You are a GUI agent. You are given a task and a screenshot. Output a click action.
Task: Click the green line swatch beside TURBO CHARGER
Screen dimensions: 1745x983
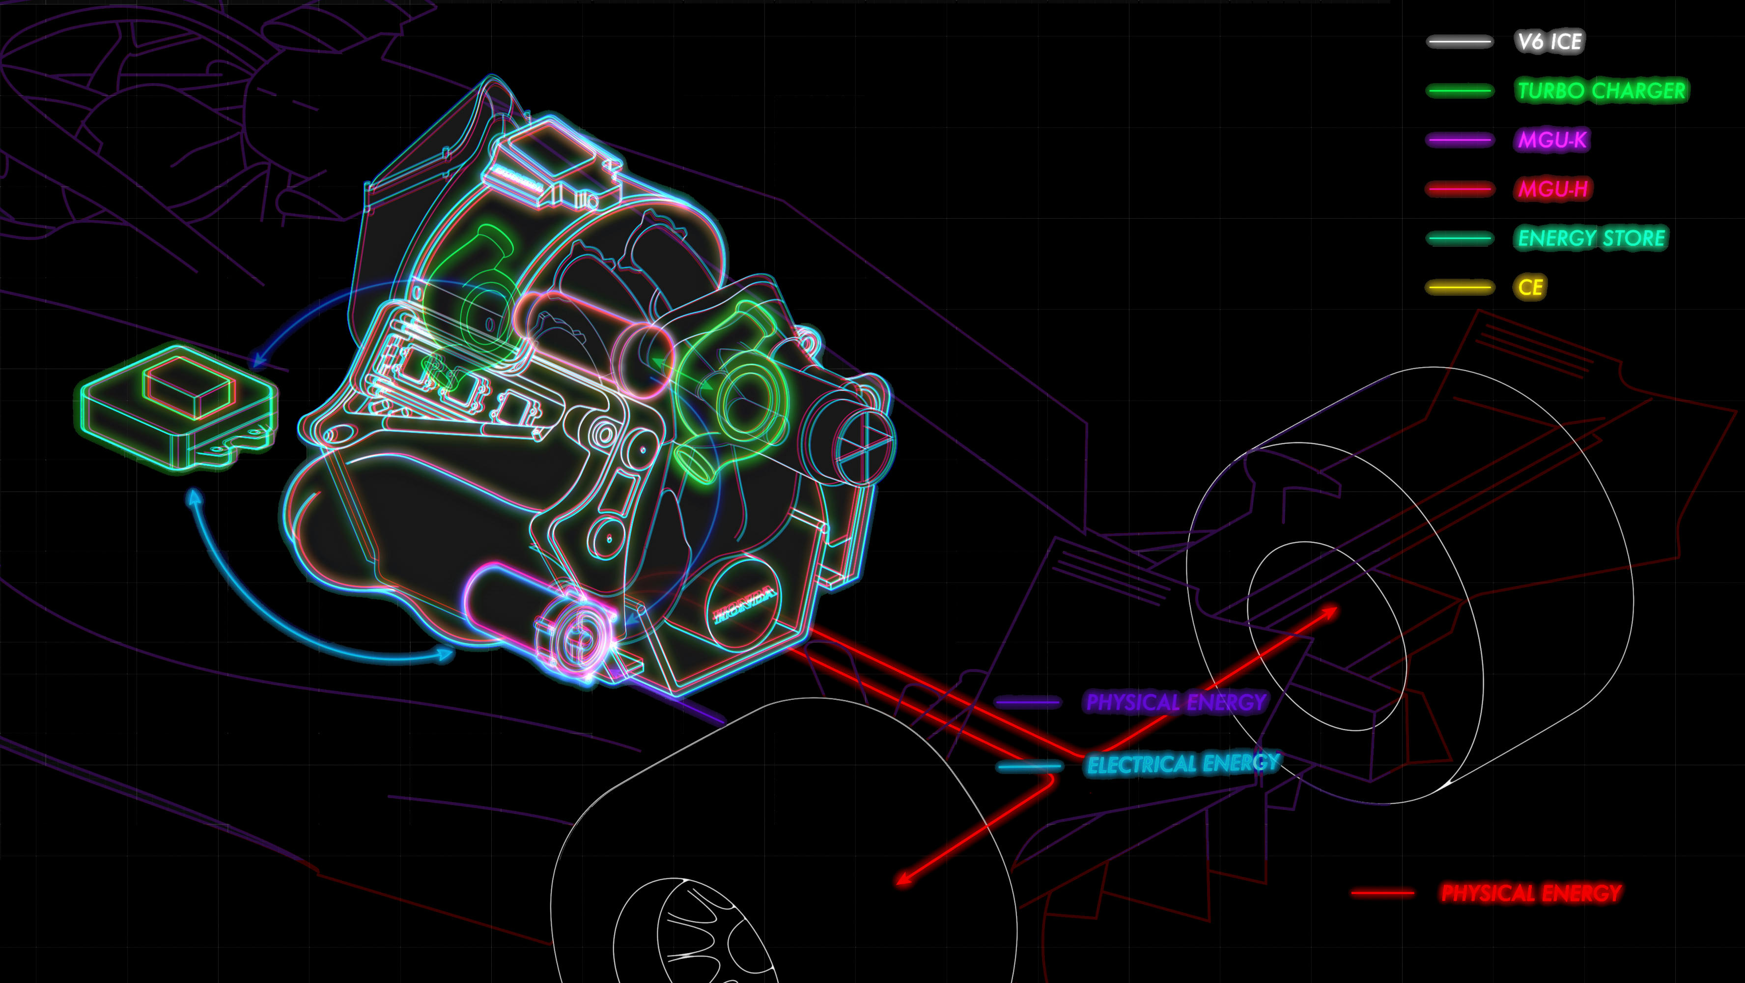(1459, 91)
